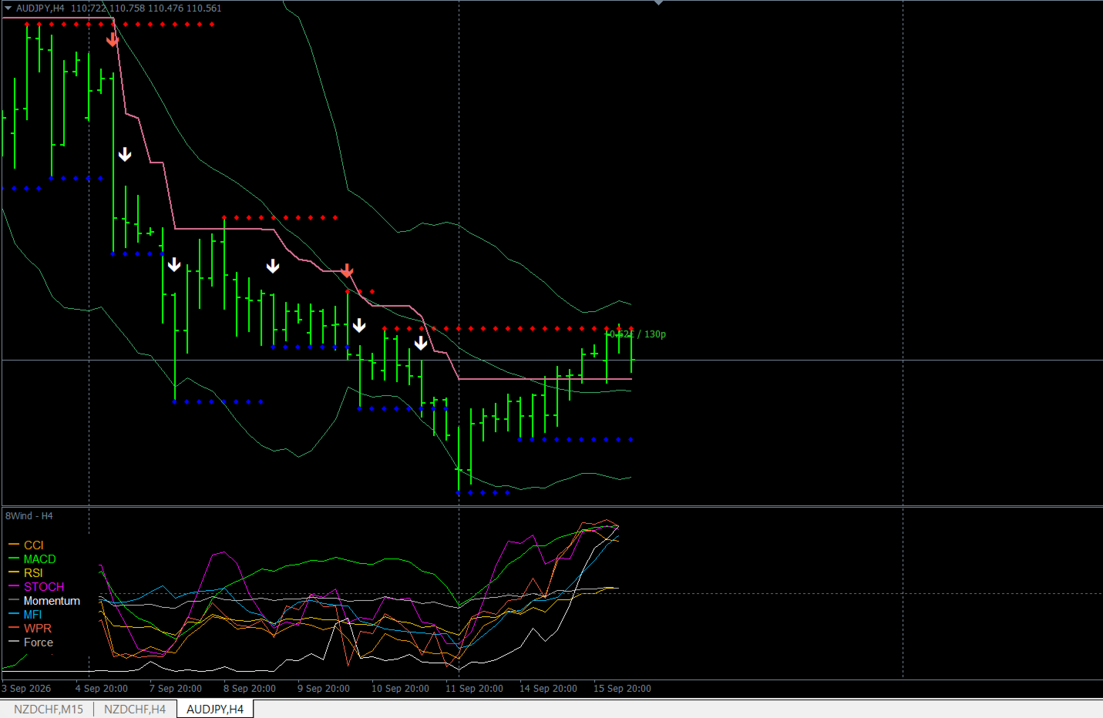The height and width of the screenshot is (718, 1103).
Task: Click the MFI legend label
Action: pos(32,615)
